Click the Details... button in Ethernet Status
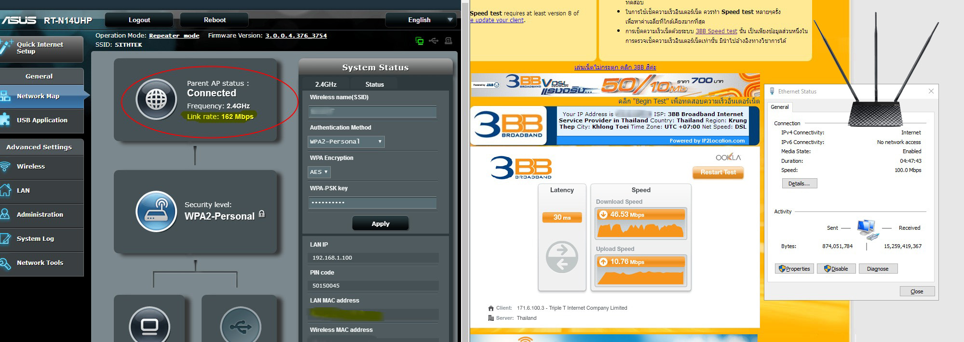The width and height of the screenshot is (964, 342). click(x=799, y=184)
